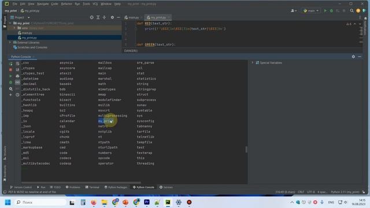Open the TODO tool window tab
Viewport: 370px width, 208px height.
tap(55, 187)
